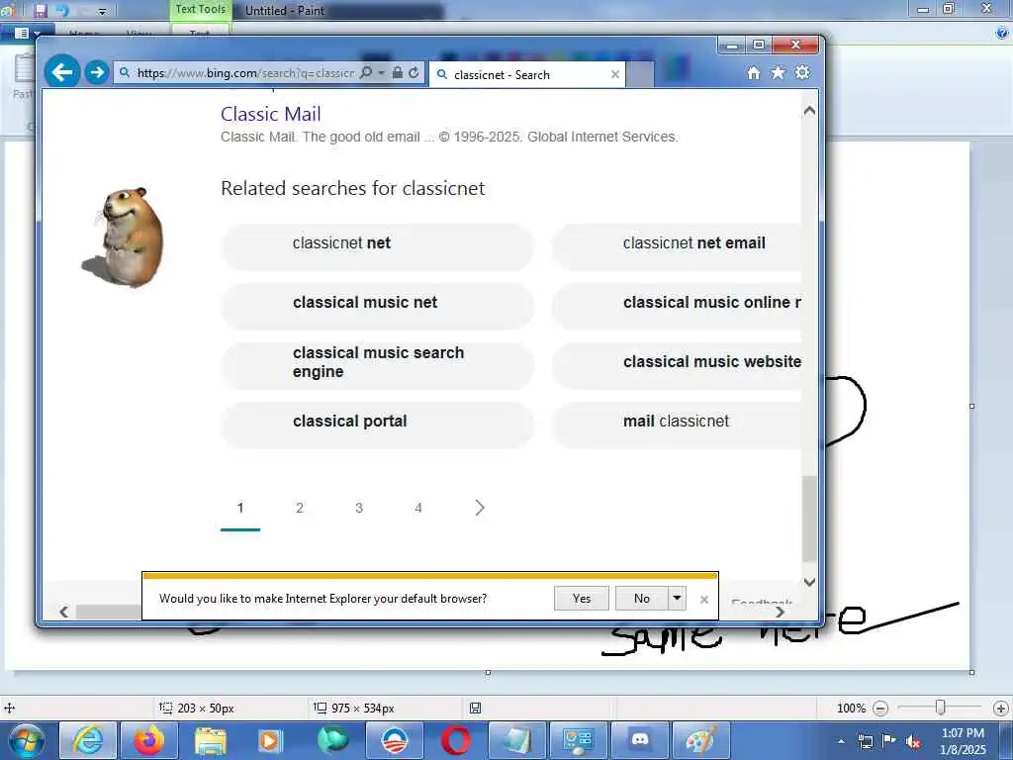
Task: Go back in Internet Explorer
Action: 62,71
